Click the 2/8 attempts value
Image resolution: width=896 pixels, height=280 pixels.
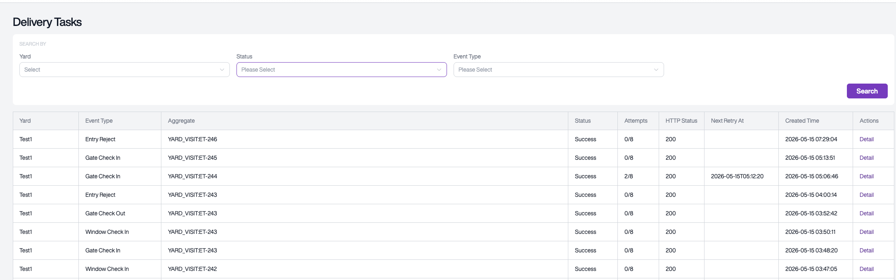[x=629, y=176]
